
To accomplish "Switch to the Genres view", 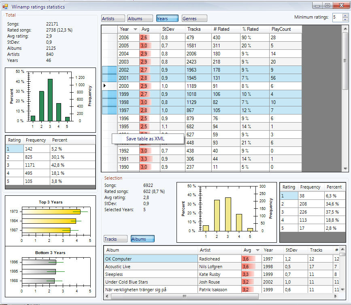I will pos(194,18).
